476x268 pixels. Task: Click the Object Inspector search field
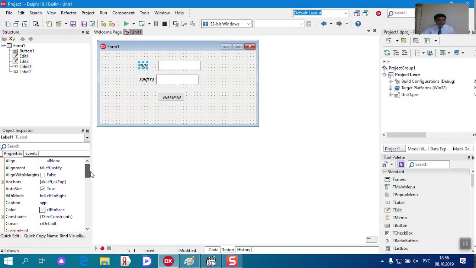click(45, 146)
